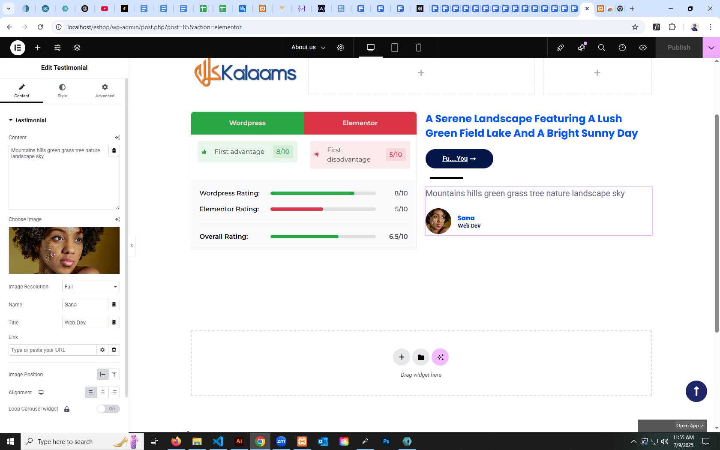Click the Windows Start button
720x450 pixels.
10,441
